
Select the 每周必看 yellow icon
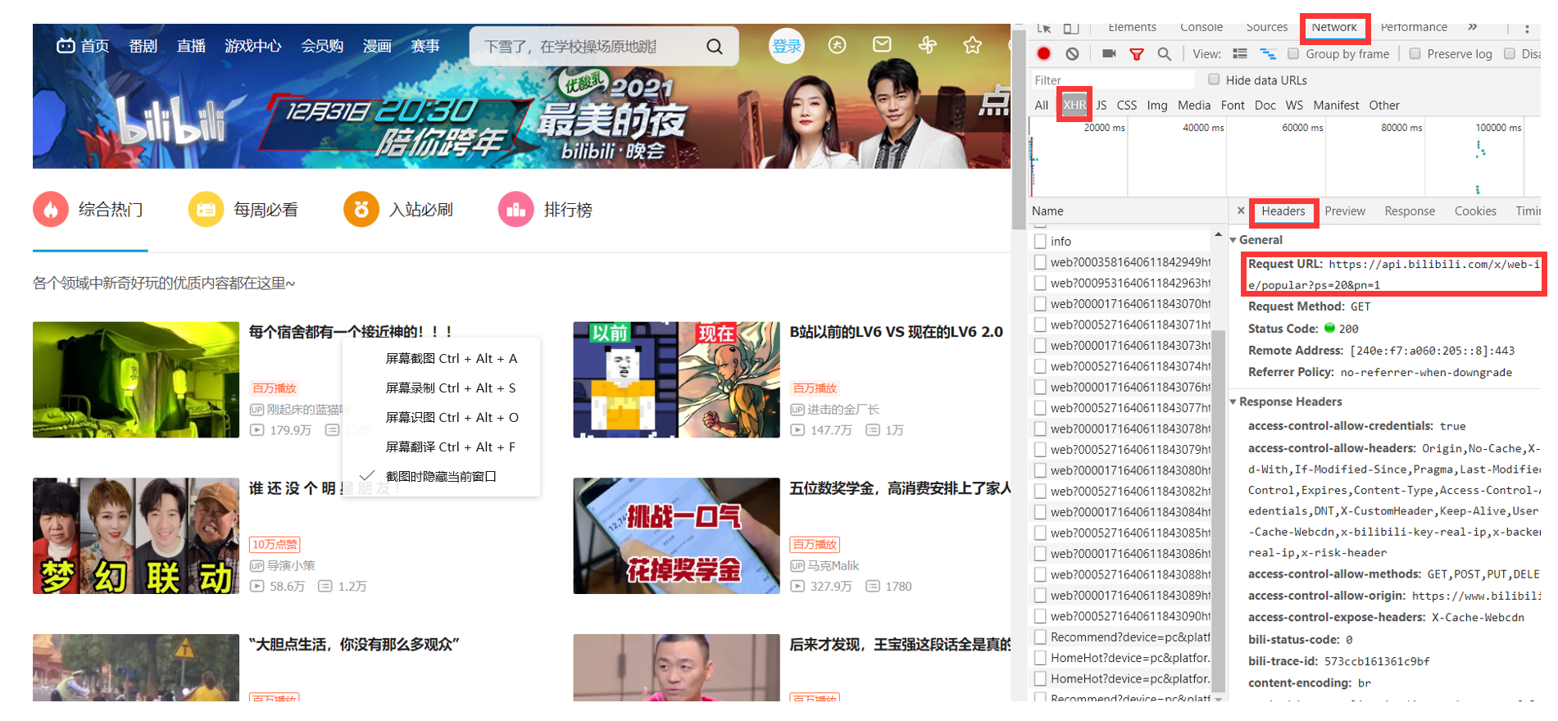(x=206, y=210)
